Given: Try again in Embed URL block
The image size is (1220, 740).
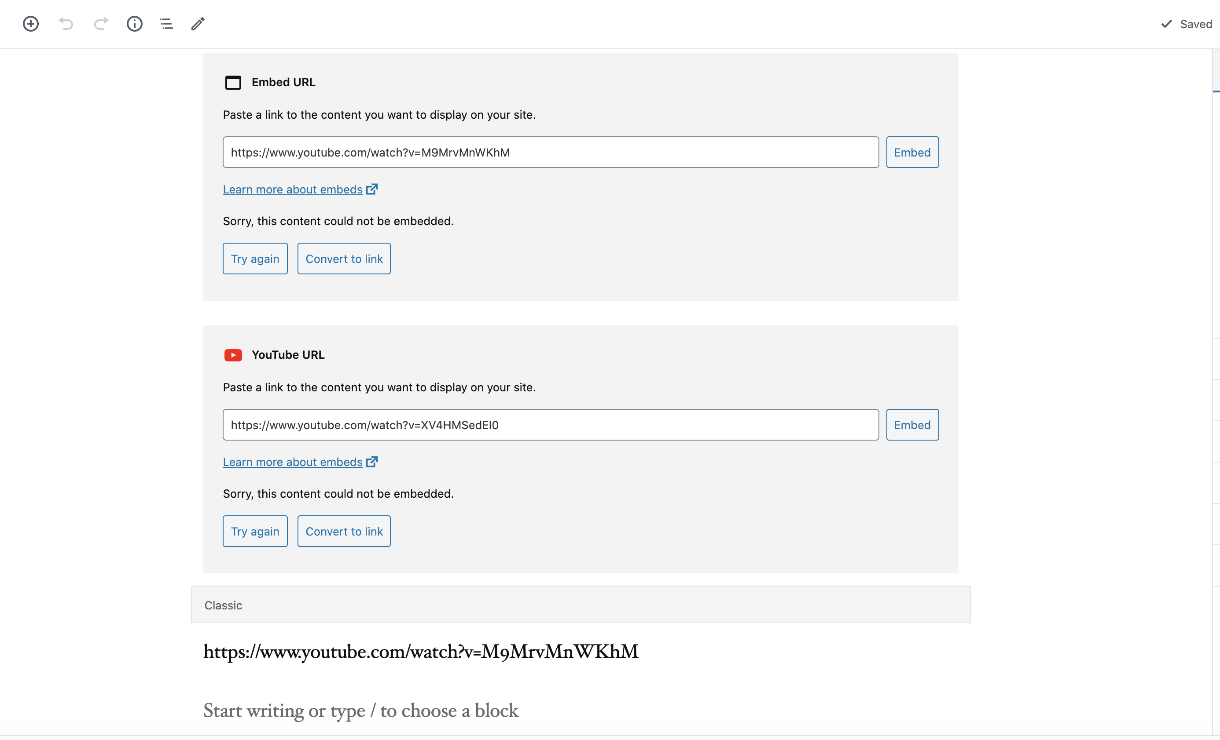Looking at the screenshot, I should 255,259.
